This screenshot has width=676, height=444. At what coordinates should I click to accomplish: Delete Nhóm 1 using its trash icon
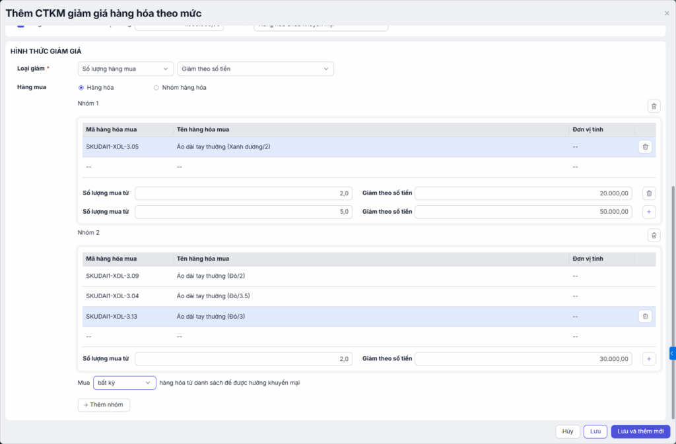(654, 106)
